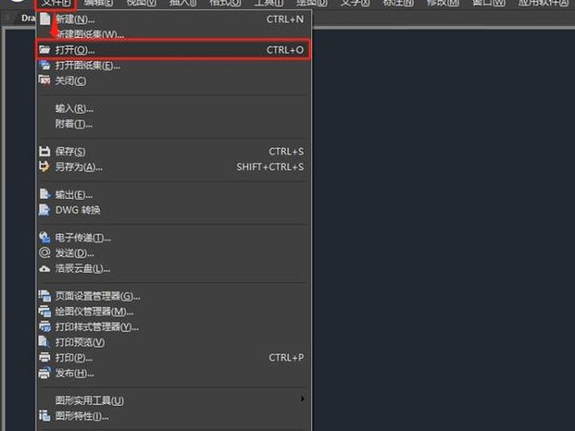The image size is (575, 431).
Task: Choose 新建图纸集(W)... from the File menu
Action: click(89, 34)
